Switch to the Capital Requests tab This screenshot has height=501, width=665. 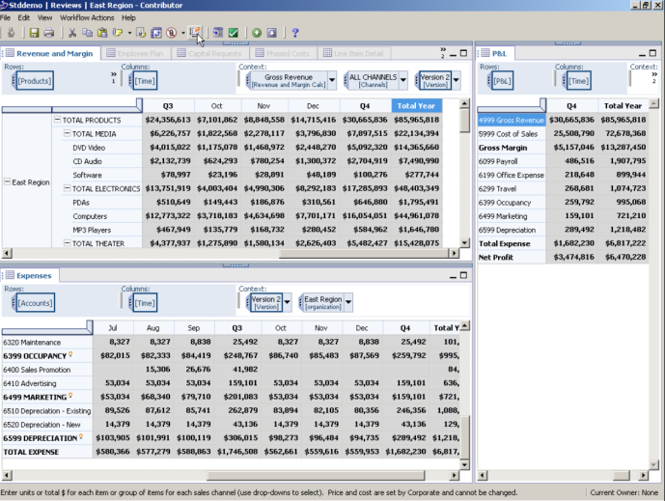click(x=209, y=53)
